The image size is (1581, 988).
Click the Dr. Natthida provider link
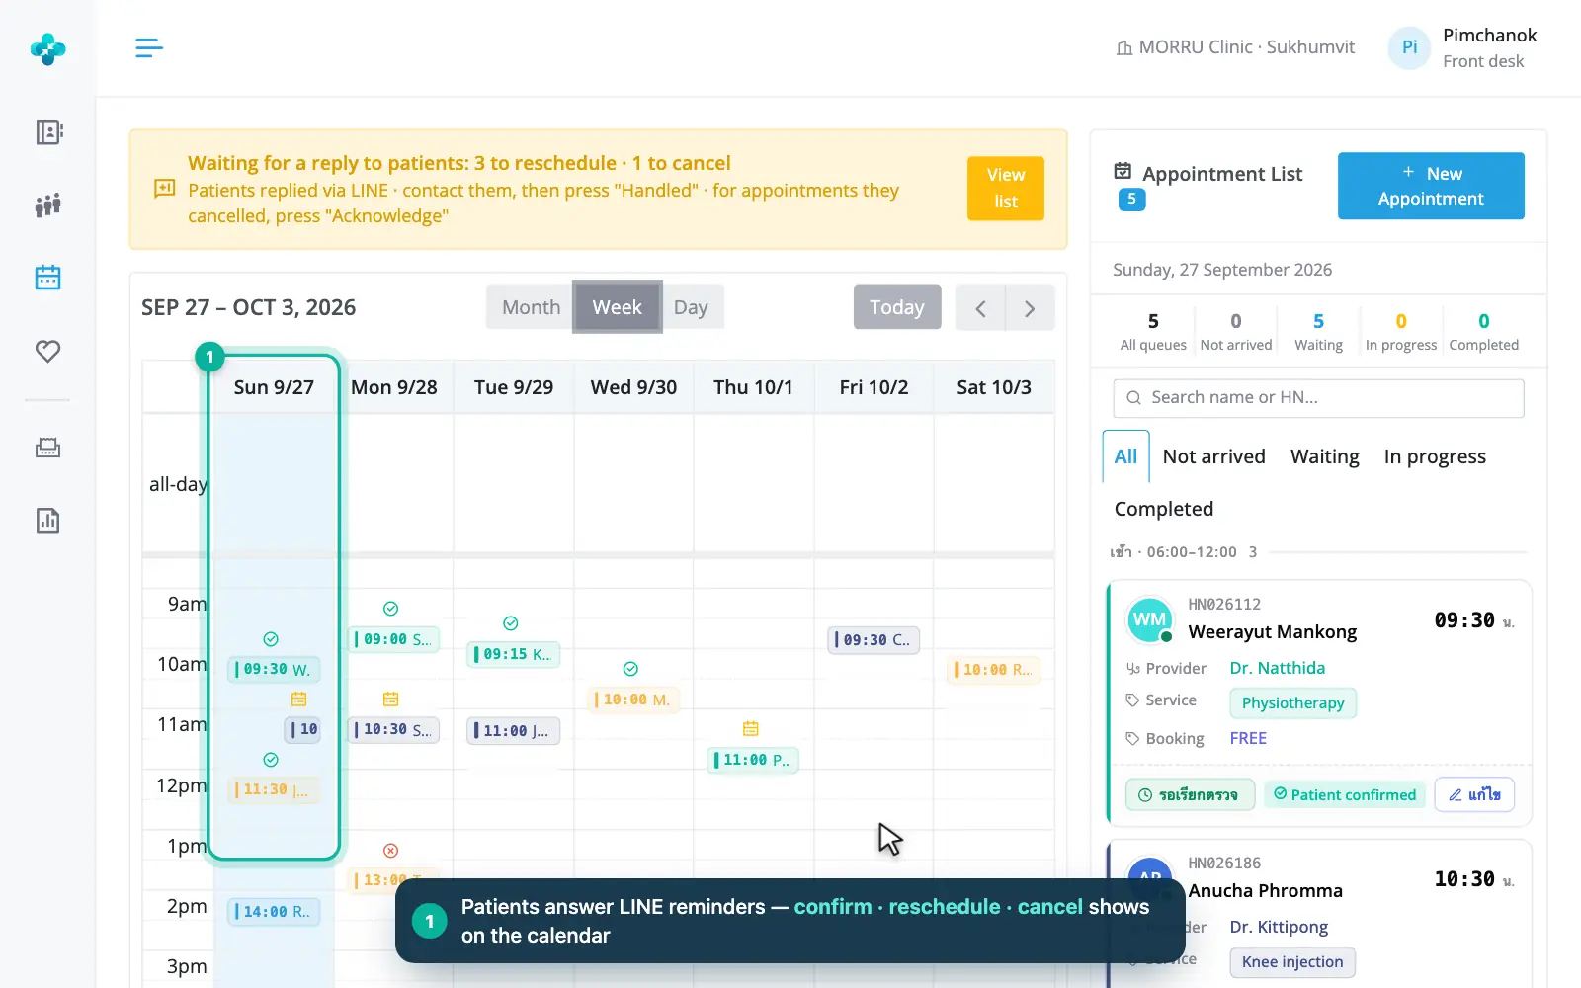pos(1278,668)
